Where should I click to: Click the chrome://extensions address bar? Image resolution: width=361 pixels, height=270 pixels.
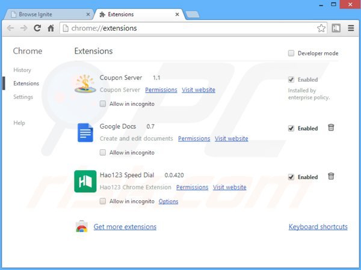click(x=193, y=28)
